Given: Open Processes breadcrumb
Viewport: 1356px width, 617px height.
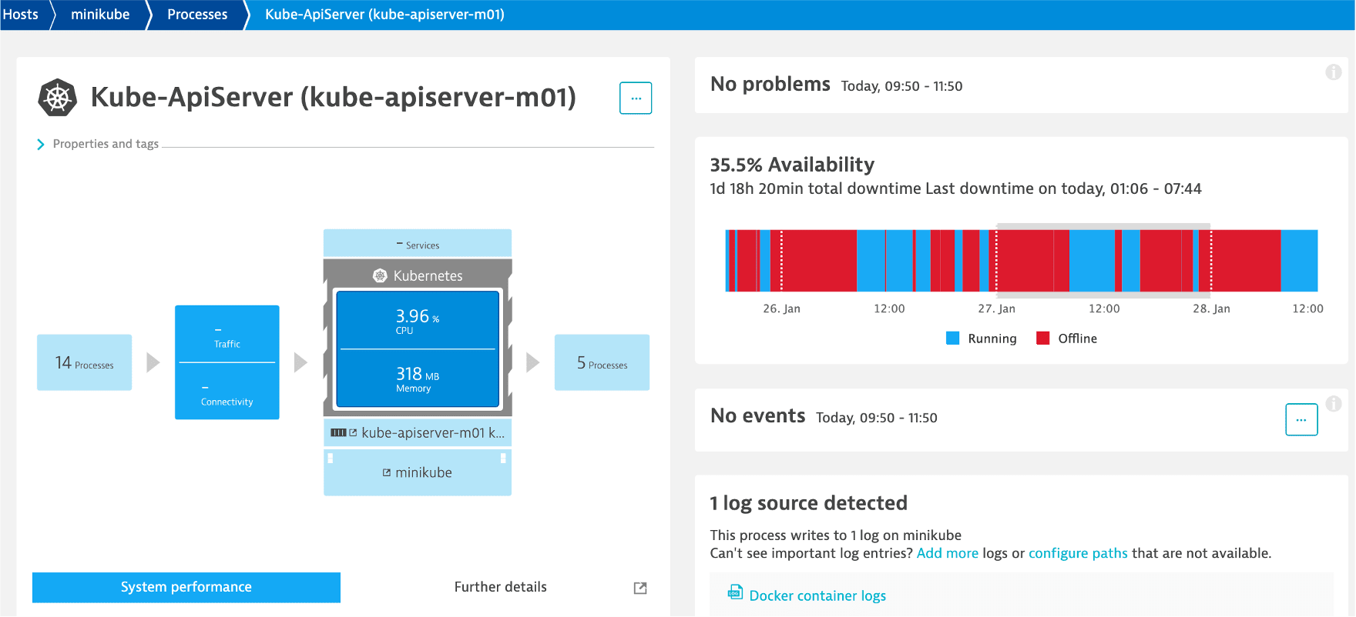Looking at the screenshot, I should (x=197, y=15).
